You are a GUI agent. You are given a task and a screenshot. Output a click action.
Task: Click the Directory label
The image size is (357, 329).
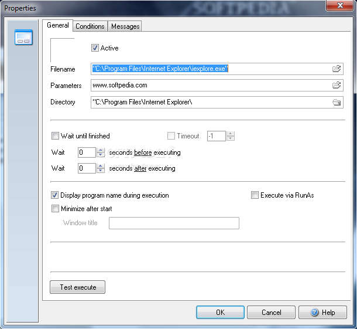point(63,102)
